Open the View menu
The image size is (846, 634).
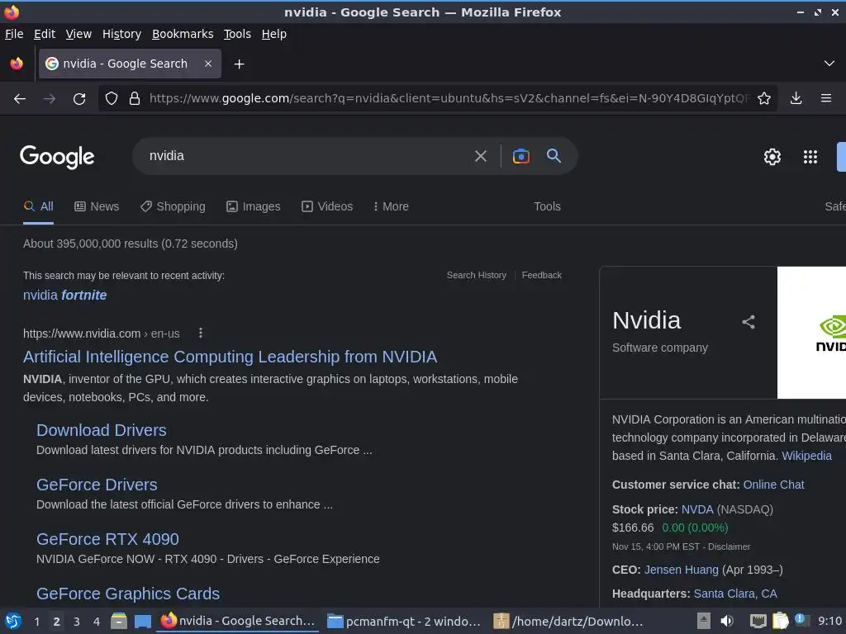tap(78, 34)
